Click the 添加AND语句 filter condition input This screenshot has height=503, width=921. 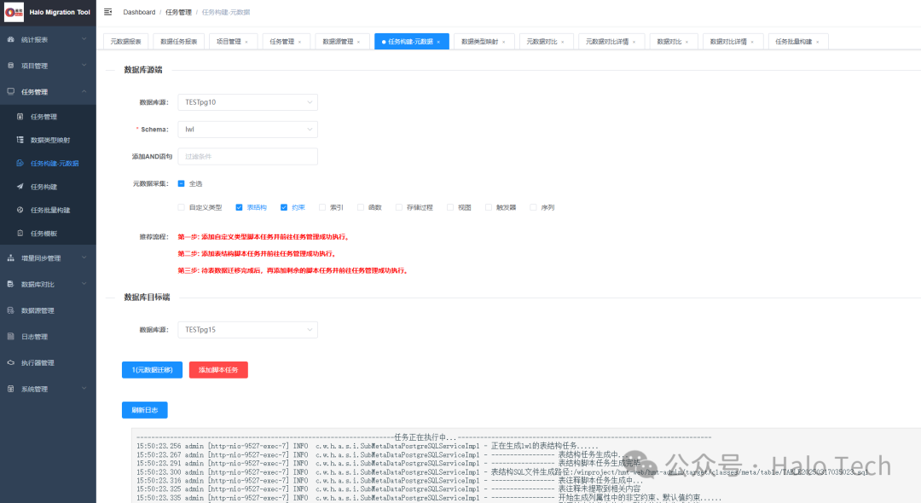pyautogui.click(x=248, y=157)
